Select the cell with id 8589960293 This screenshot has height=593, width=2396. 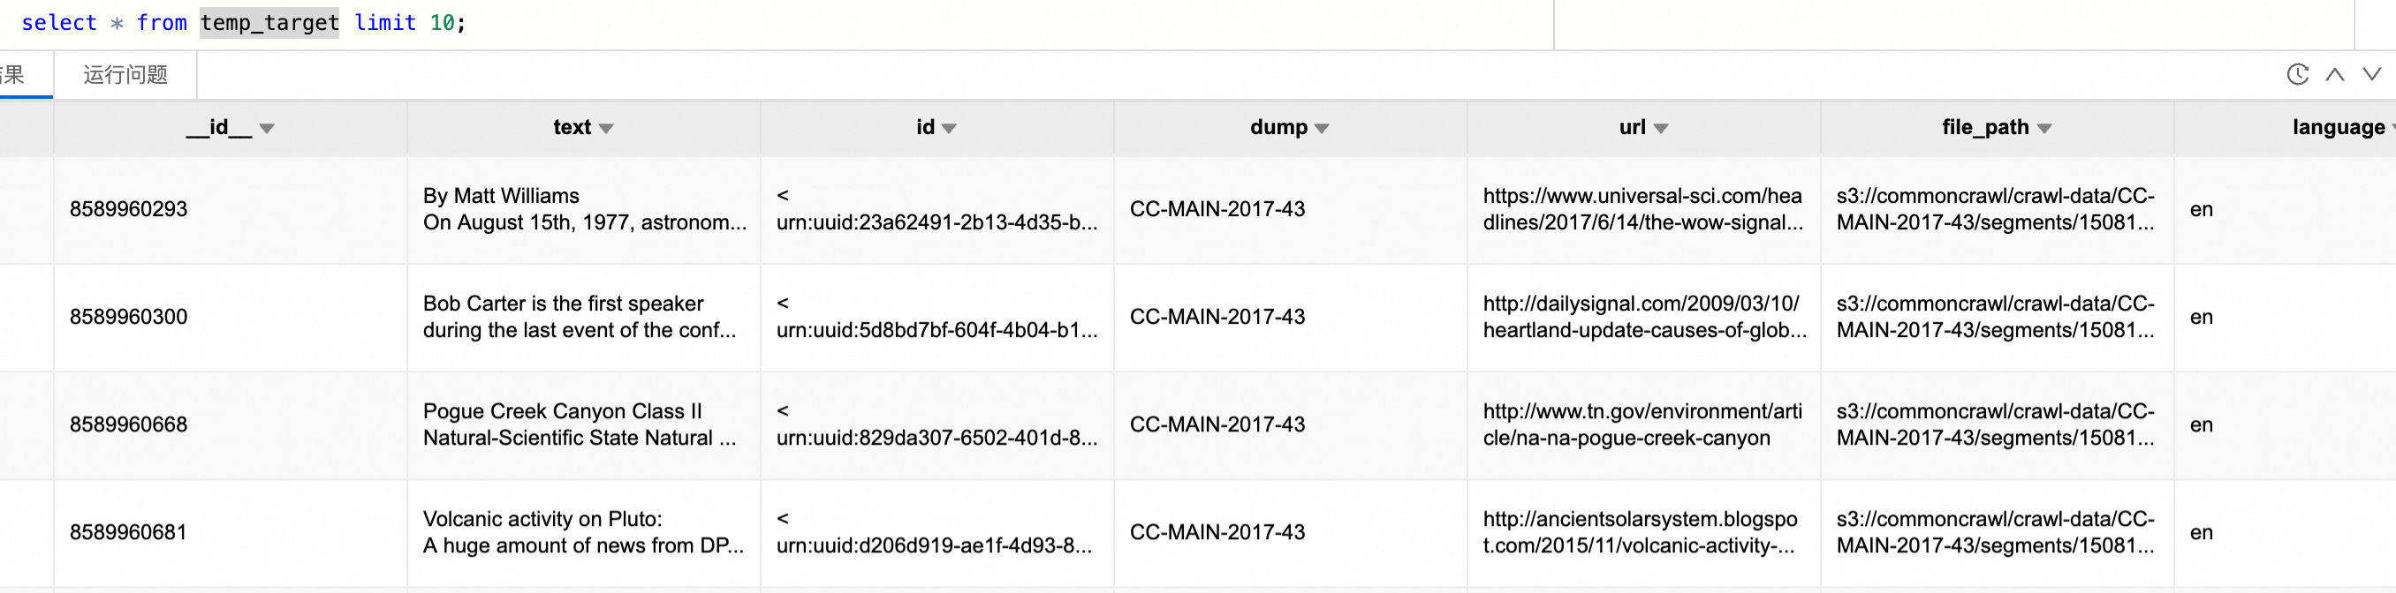tap(129, 209)
